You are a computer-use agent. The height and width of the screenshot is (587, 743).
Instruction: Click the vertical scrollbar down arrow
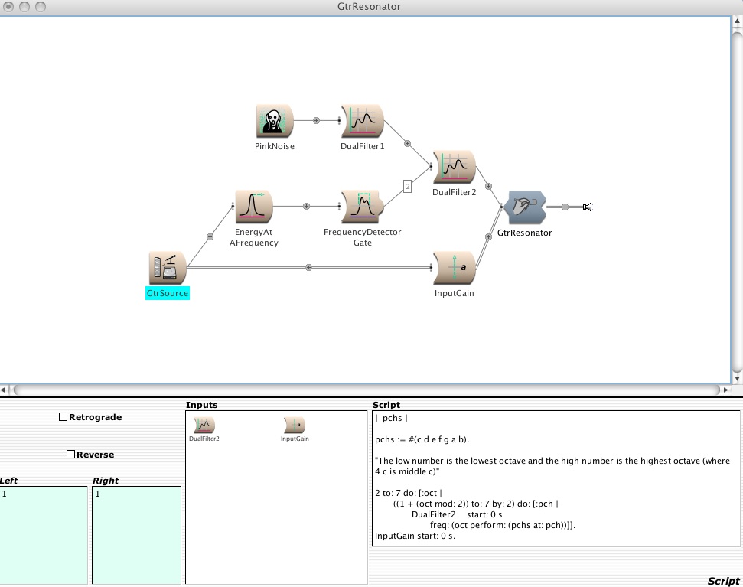(x=737, y=378)
